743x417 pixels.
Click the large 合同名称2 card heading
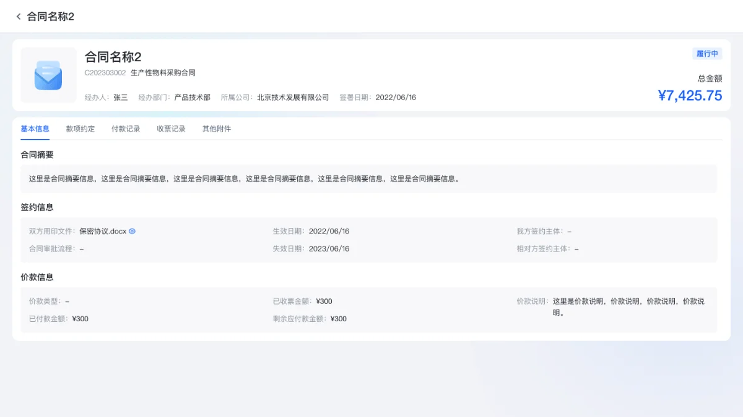click(113, 57)
